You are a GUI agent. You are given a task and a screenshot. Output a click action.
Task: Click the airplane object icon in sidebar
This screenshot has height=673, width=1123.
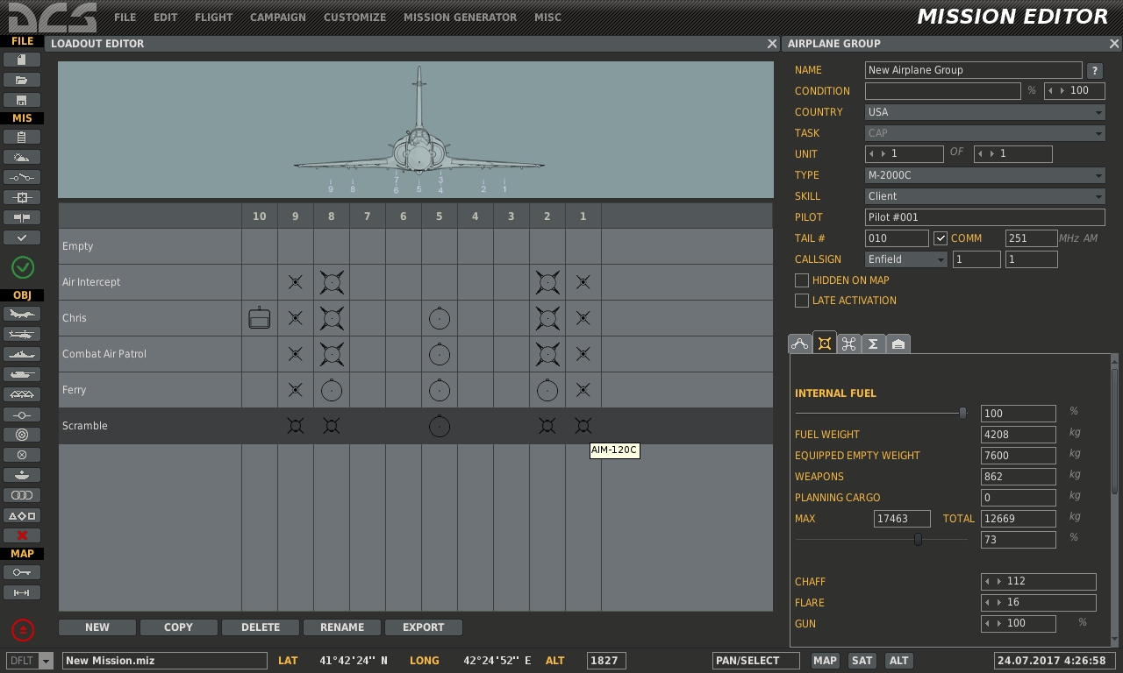[22, 314]
